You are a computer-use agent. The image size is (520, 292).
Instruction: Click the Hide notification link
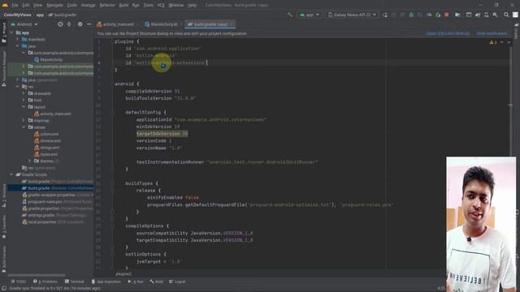pos(492,33)
